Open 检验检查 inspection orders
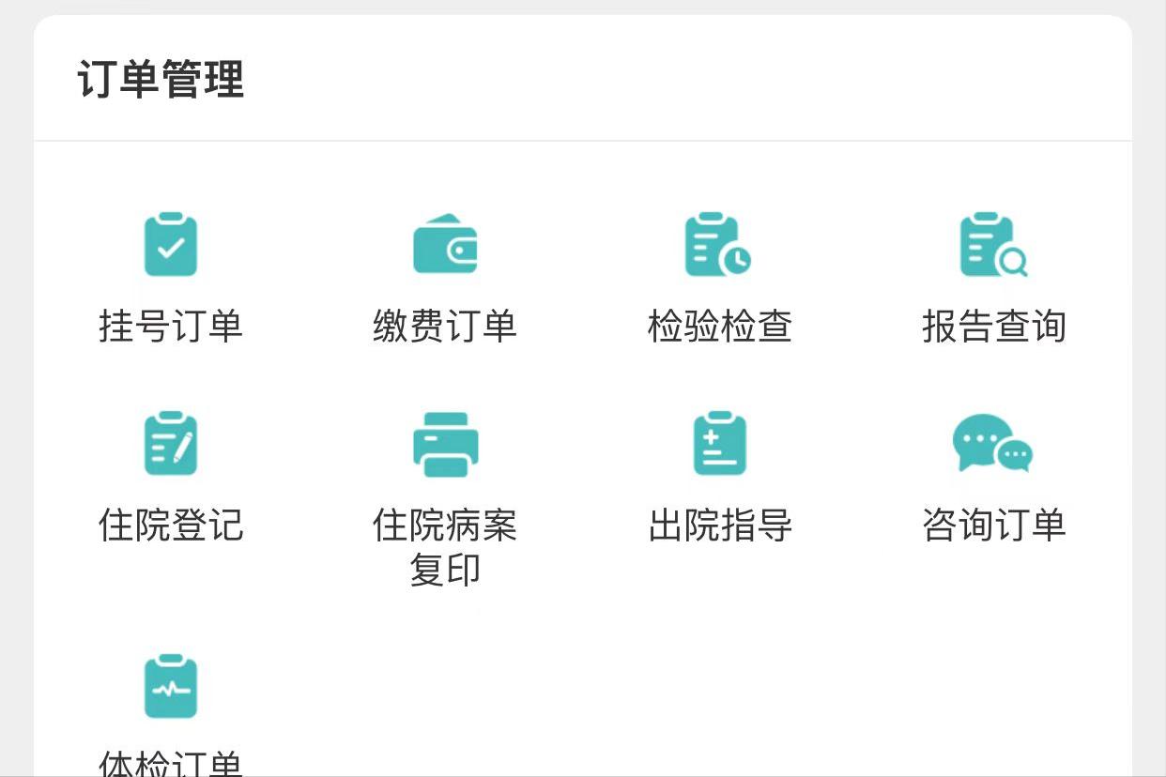This screenshot has height=777, width=1166. coord(718,327)
